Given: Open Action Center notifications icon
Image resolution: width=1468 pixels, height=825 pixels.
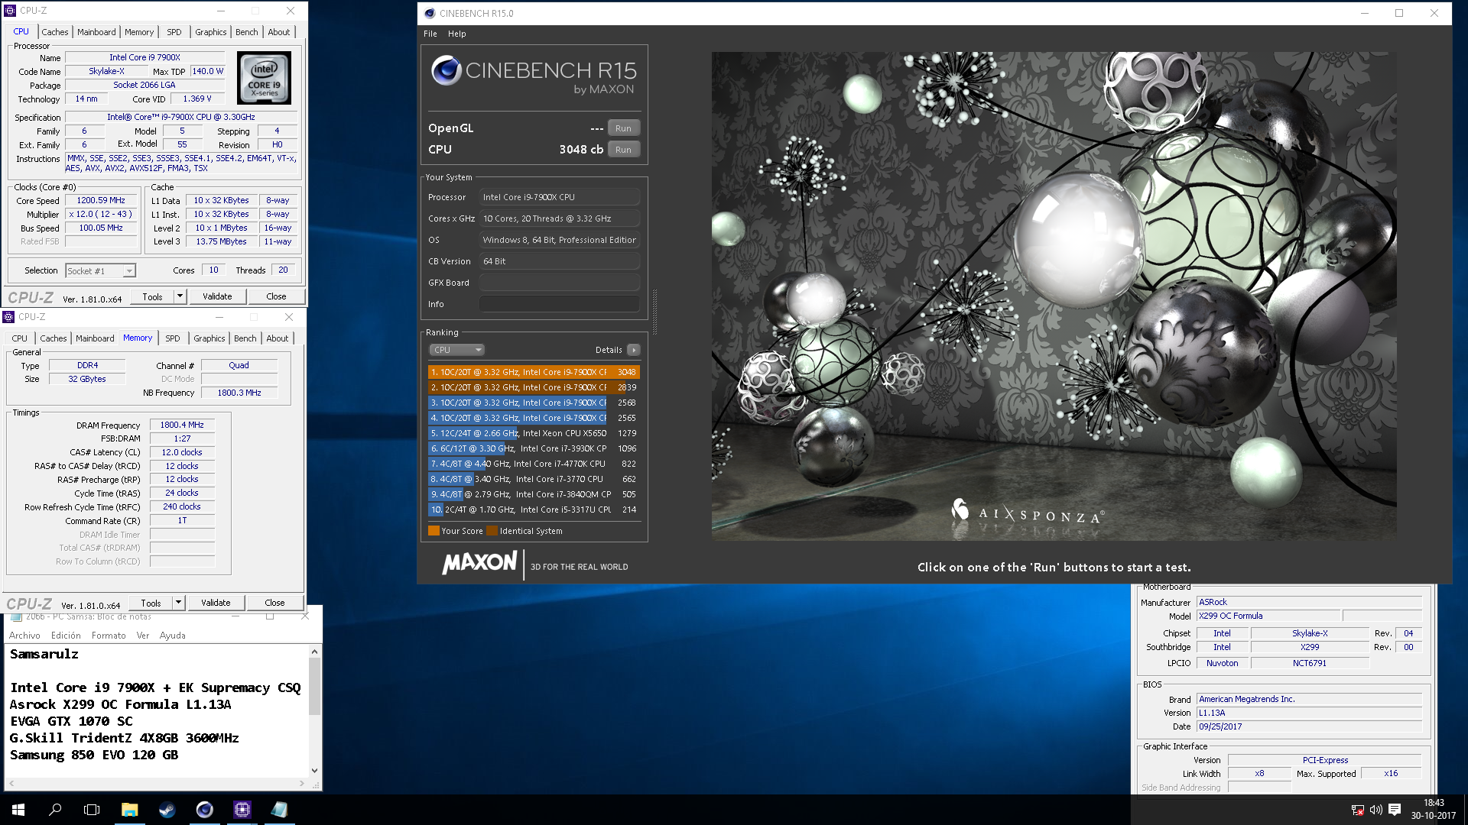Looking at the screenshot, I should point(1395,810).
